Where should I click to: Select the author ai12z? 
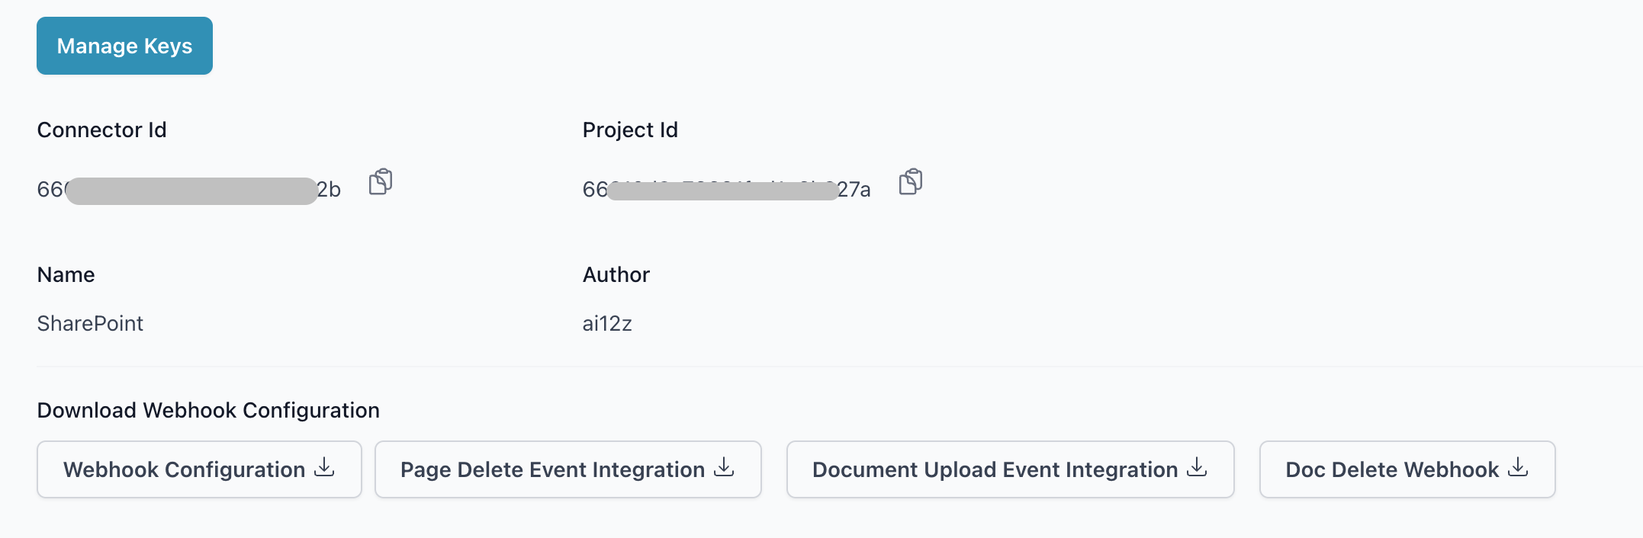click(x=607, y=323)
